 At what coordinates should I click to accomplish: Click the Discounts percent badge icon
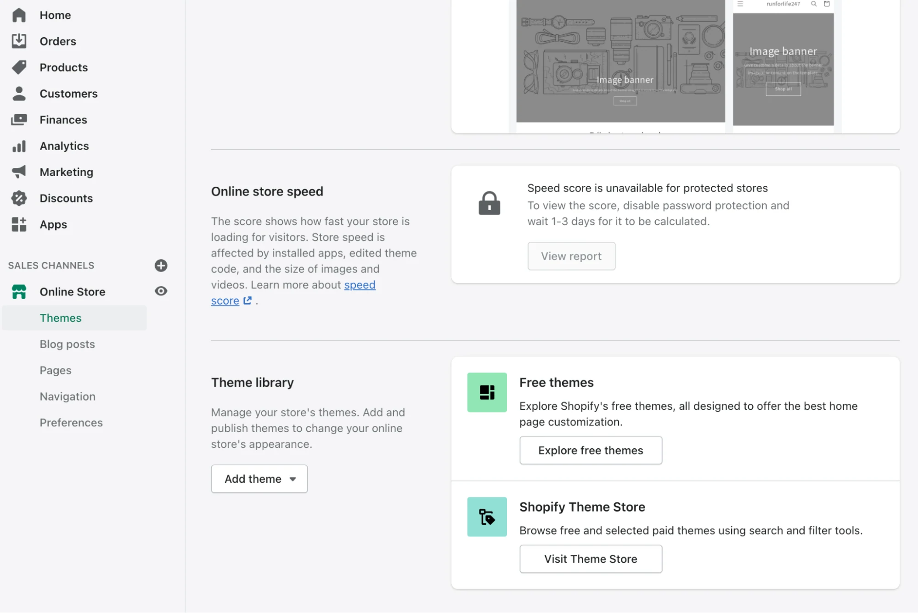[x=19, y=198]
